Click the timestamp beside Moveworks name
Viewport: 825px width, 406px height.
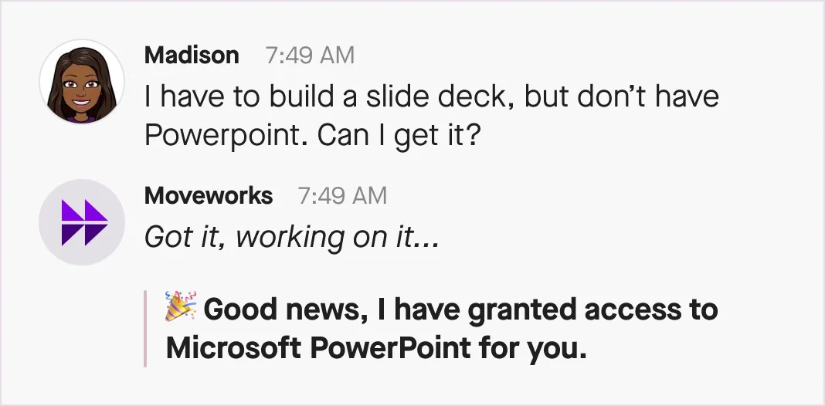(342, 196)
